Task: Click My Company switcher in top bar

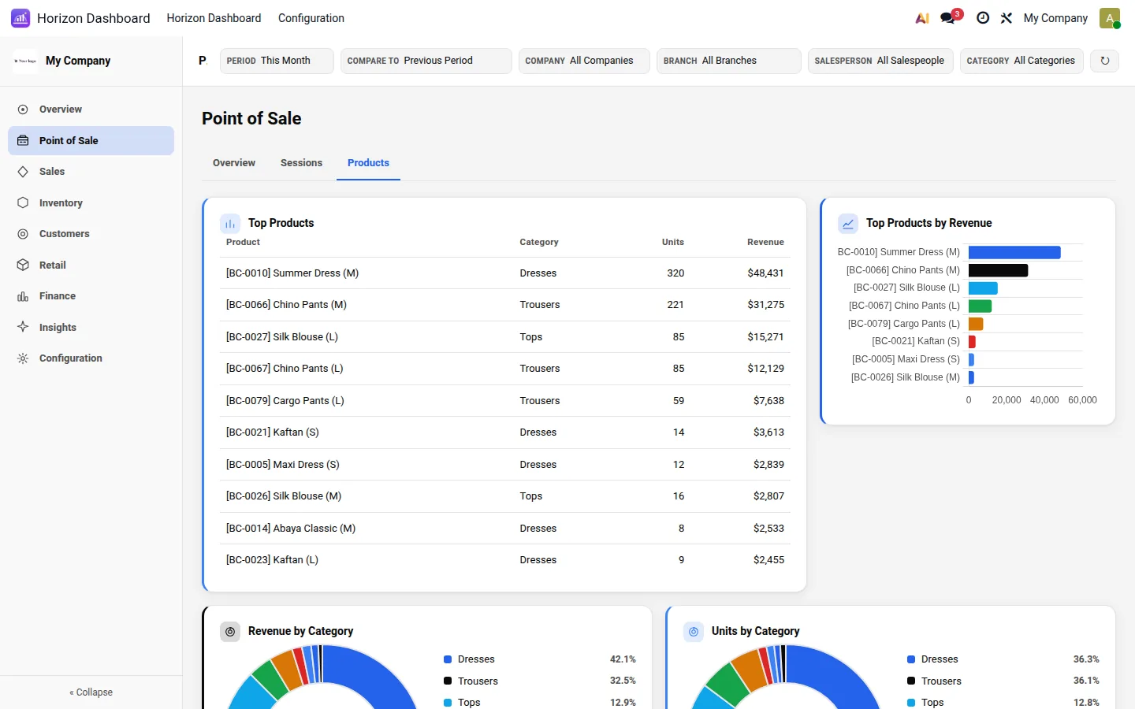Action: coord(1055,18)
